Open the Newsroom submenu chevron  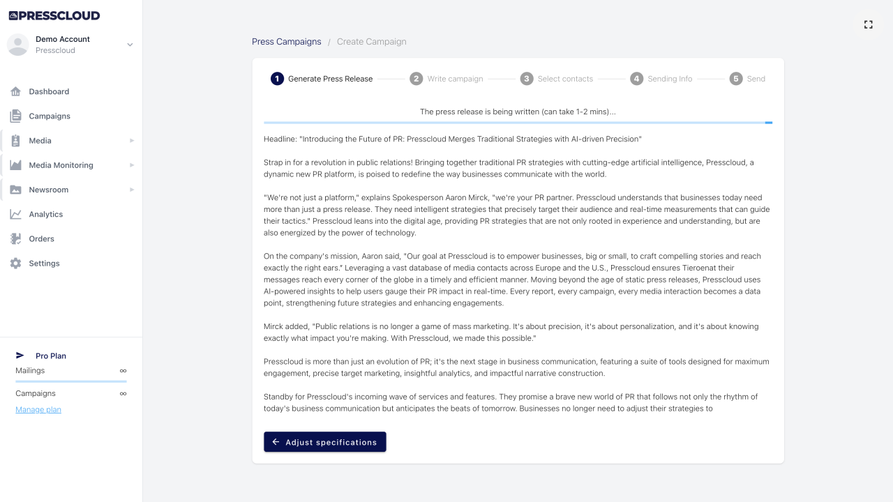pyautogui.click(x=131, y=189)
